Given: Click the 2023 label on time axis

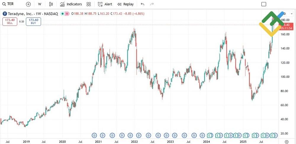Looking at the screenshot, I should pyautogui.click(x=170, y=141).
